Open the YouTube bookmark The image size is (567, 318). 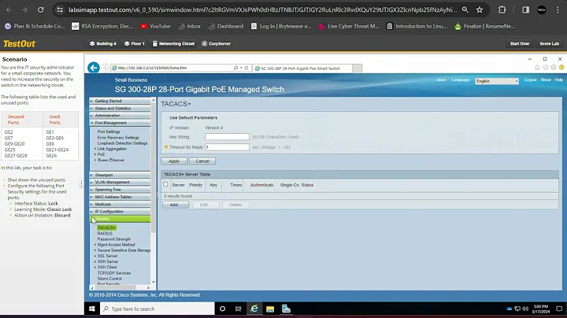[155, 26]
